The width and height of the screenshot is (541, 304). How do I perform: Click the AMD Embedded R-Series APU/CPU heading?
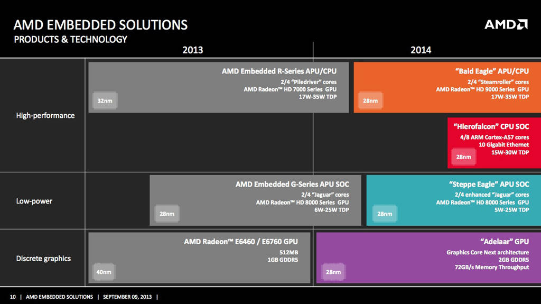click(279, 71)
